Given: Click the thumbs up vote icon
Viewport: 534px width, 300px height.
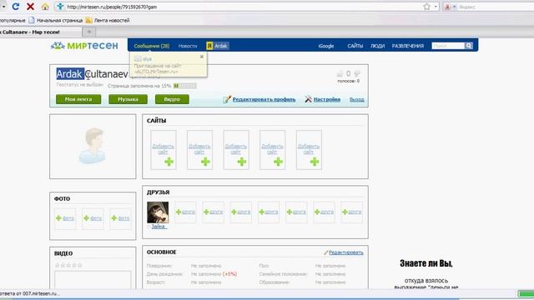Looking at the screenshot, I should click(340, 73).
